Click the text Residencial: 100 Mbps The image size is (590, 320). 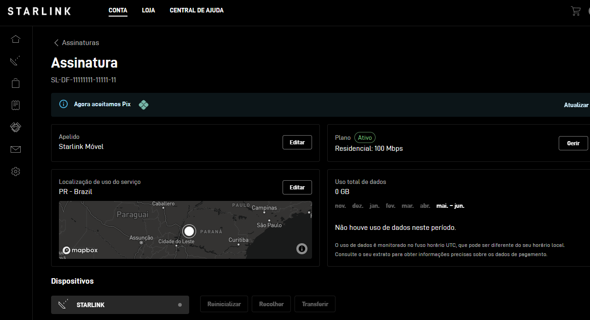click(369, 149)
